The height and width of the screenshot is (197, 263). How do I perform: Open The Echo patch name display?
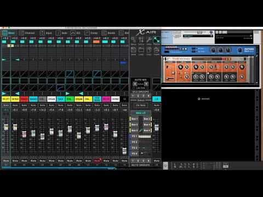point(207,59)
